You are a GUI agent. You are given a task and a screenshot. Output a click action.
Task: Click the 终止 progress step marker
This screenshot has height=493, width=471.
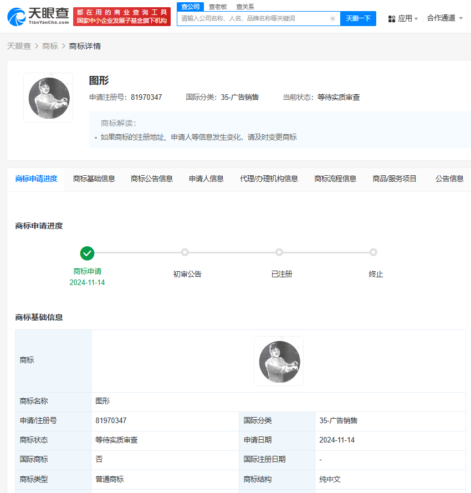pos(373,252)
